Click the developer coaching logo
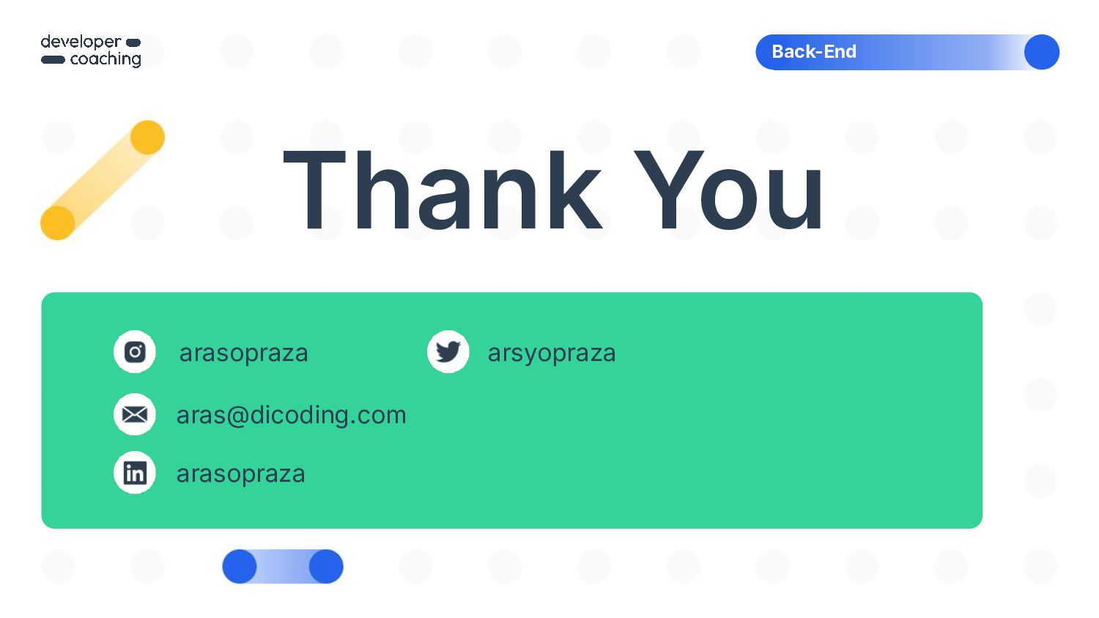Viewport: 1099px width, 618px height. tap(91, 51)
